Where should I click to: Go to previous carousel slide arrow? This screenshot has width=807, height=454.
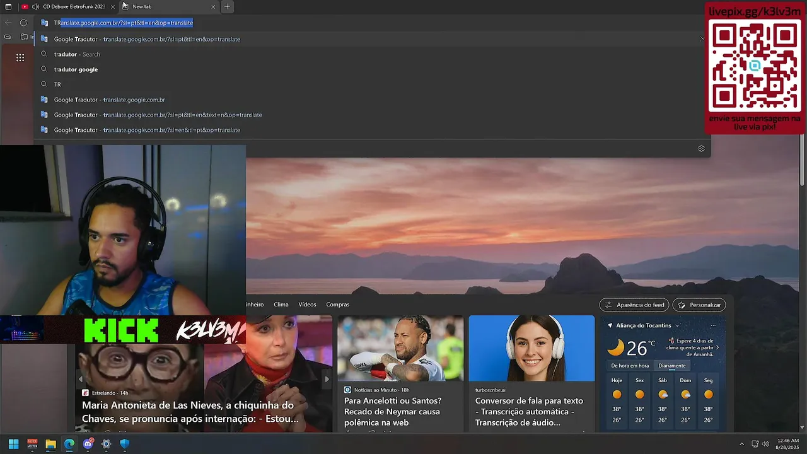80,379
